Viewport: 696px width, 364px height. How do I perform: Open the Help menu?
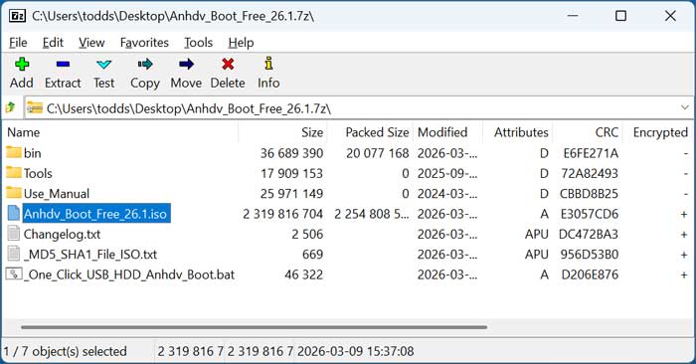(x=241, y=43)
